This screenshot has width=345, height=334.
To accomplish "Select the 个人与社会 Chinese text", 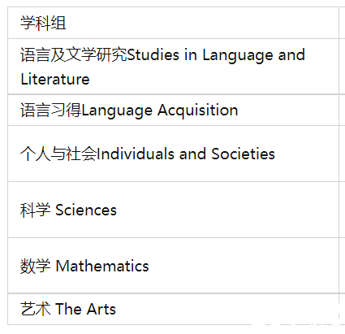I will click(58, 154).
